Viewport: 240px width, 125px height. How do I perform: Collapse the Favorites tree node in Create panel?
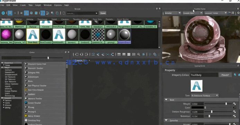[x=2, y=63]
